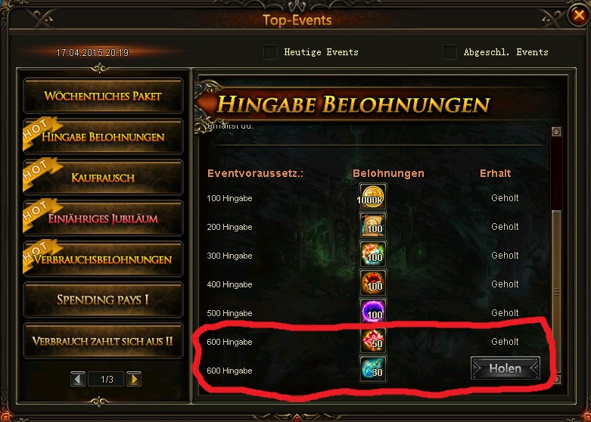Viewport: 591px width, 422px height.
Task: Close the Top-Events window
Action: pyautogui.click(x=578, y=15)
